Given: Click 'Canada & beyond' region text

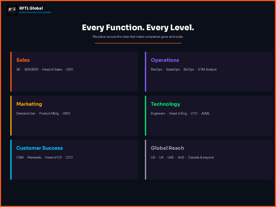Looking at the screenshot, I should point(201,157).
